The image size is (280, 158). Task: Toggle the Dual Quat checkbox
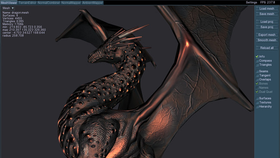coord(257,92)
